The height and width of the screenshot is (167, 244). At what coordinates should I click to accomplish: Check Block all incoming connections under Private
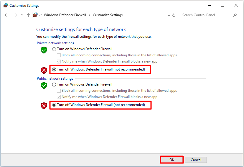click(59, 55)
